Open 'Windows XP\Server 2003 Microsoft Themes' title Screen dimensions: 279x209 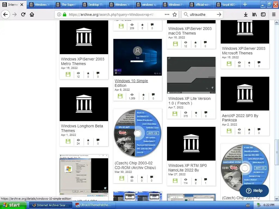click(243, 51)
